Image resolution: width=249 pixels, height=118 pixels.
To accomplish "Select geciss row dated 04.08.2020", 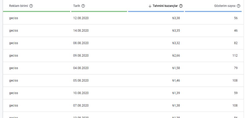I will pyautogui.click(x=123, y=68).
